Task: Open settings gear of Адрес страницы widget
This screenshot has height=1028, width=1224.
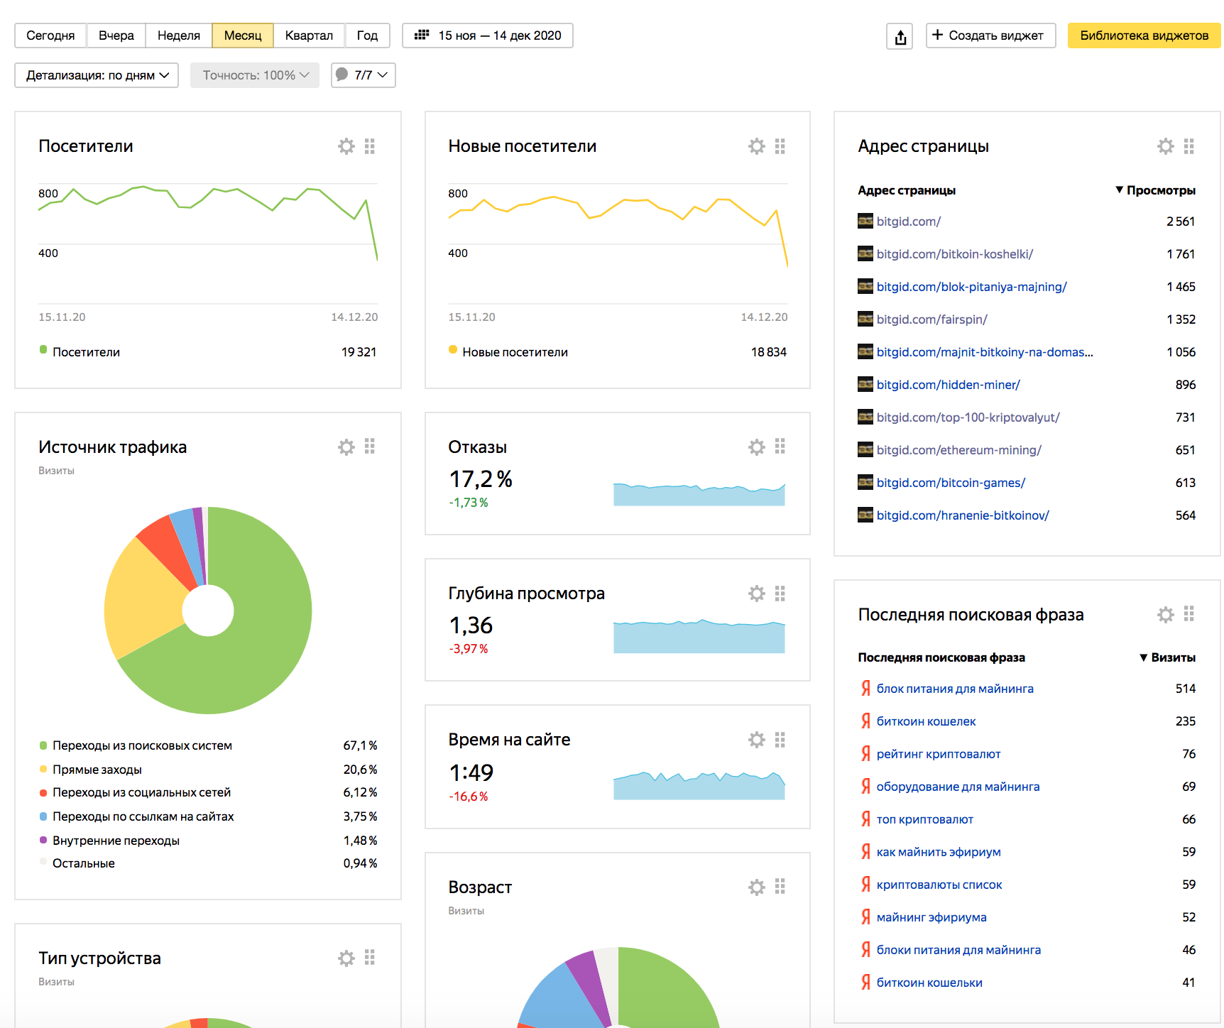Action: (x=1165, y=146)
